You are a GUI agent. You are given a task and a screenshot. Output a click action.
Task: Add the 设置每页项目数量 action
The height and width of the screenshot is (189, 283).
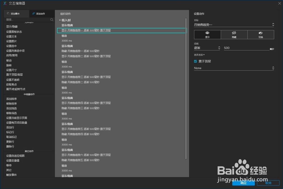pos(17,123)
